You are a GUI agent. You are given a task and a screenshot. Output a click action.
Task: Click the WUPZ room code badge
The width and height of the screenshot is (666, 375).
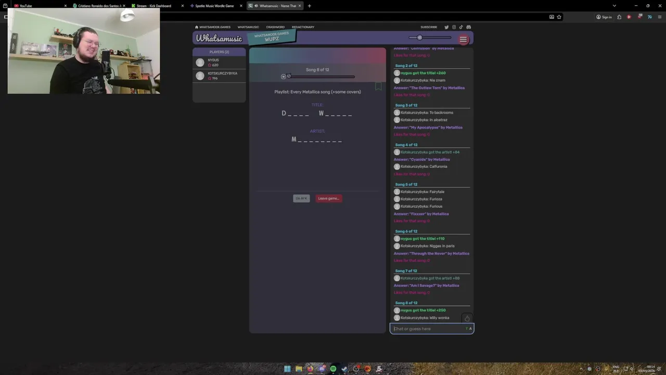click(272, 37)
